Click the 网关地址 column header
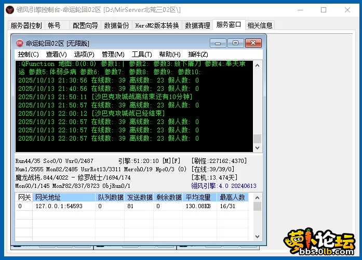The image size is (362, 260). coord(47,197)
